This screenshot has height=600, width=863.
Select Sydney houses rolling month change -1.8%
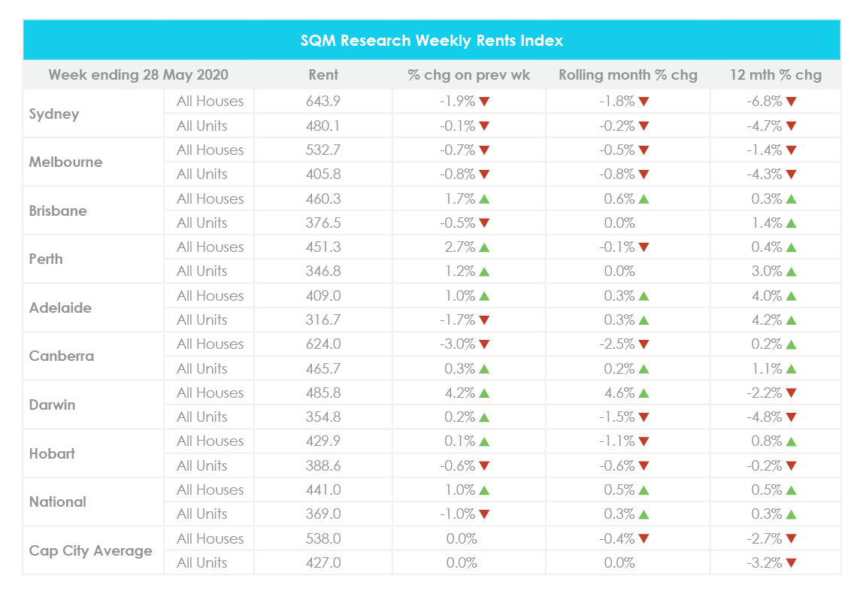pos(617,102)
